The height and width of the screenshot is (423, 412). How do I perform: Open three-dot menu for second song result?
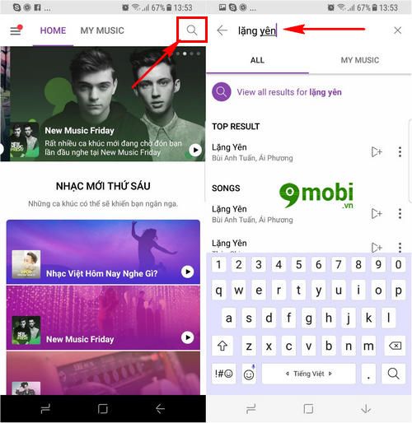point(400,247)
